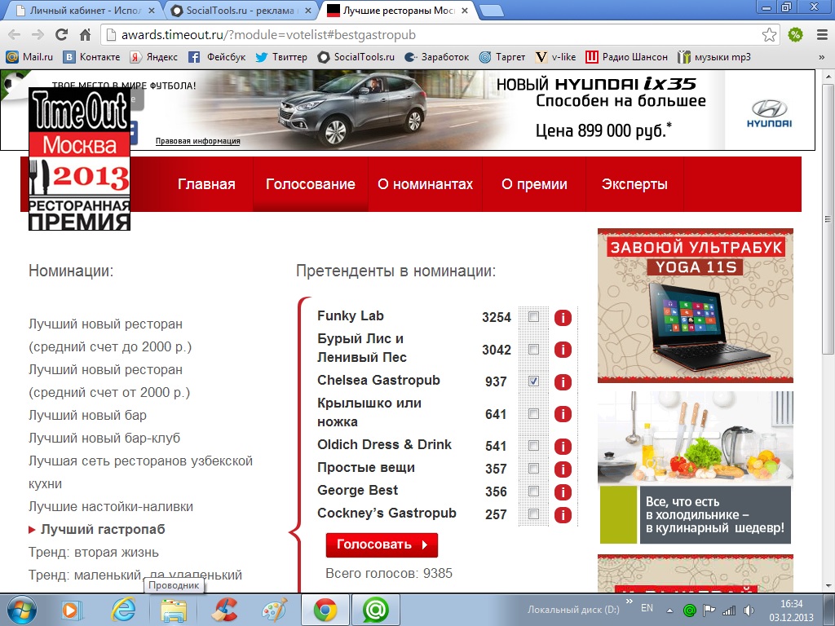Screen dimensions: 835x626
Task: Open Mail.ru bookmark
Action: (x=29, y=57)
